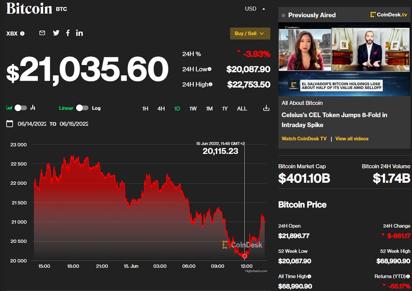412x291 pixels.
Task: Toggle the Linear/Log scale switch
Action: [82, 108]
